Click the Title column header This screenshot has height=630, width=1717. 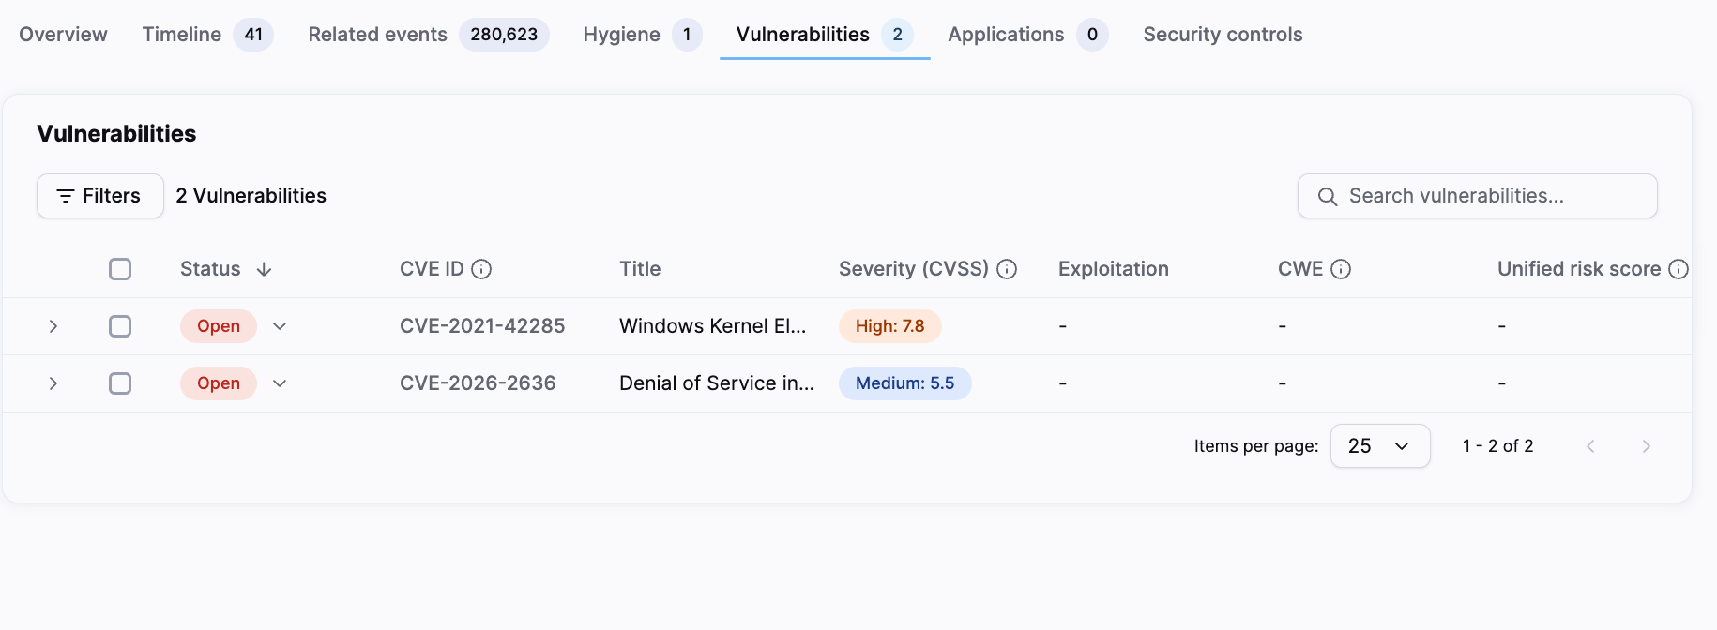click(640, 269)
